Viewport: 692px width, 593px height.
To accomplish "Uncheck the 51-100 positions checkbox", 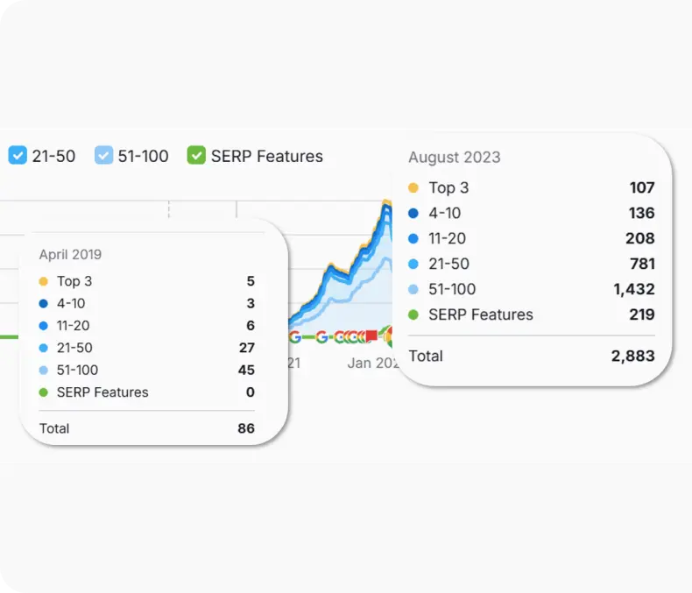I will [x=104, y=156].
